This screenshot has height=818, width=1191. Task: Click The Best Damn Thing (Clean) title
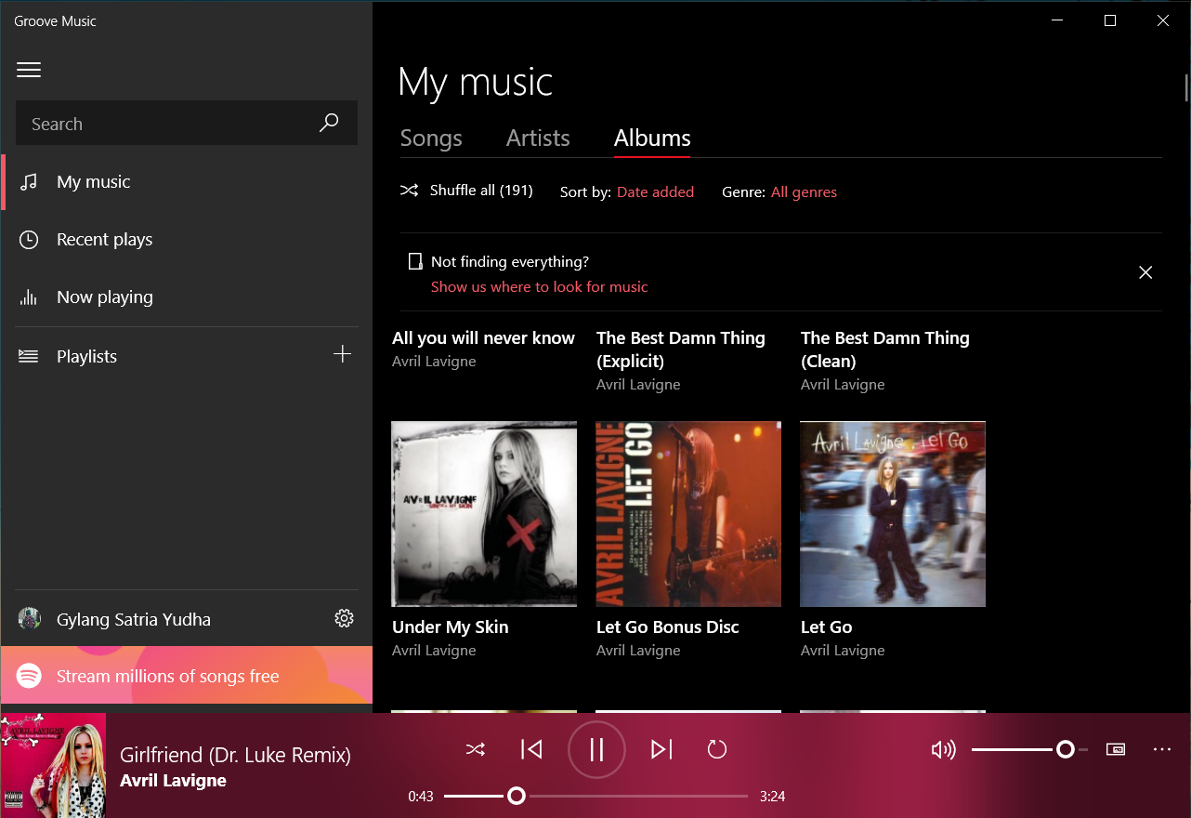coord(885,350)
